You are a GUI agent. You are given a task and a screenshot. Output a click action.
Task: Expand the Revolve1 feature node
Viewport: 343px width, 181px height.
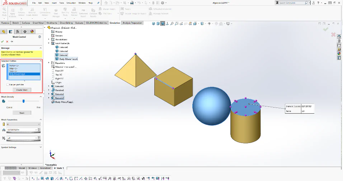[49, 90]
